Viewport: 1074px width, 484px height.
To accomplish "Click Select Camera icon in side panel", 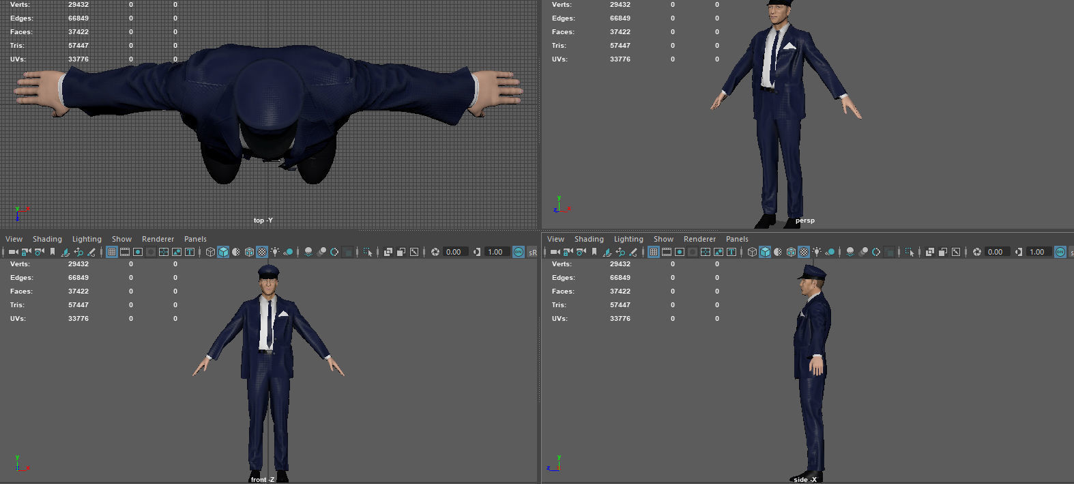I will pos(555,252).
